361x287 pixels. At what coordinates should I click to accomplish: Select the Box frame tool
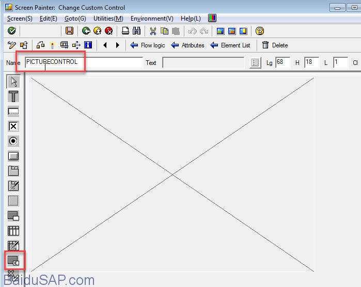[x=13, y=201]
